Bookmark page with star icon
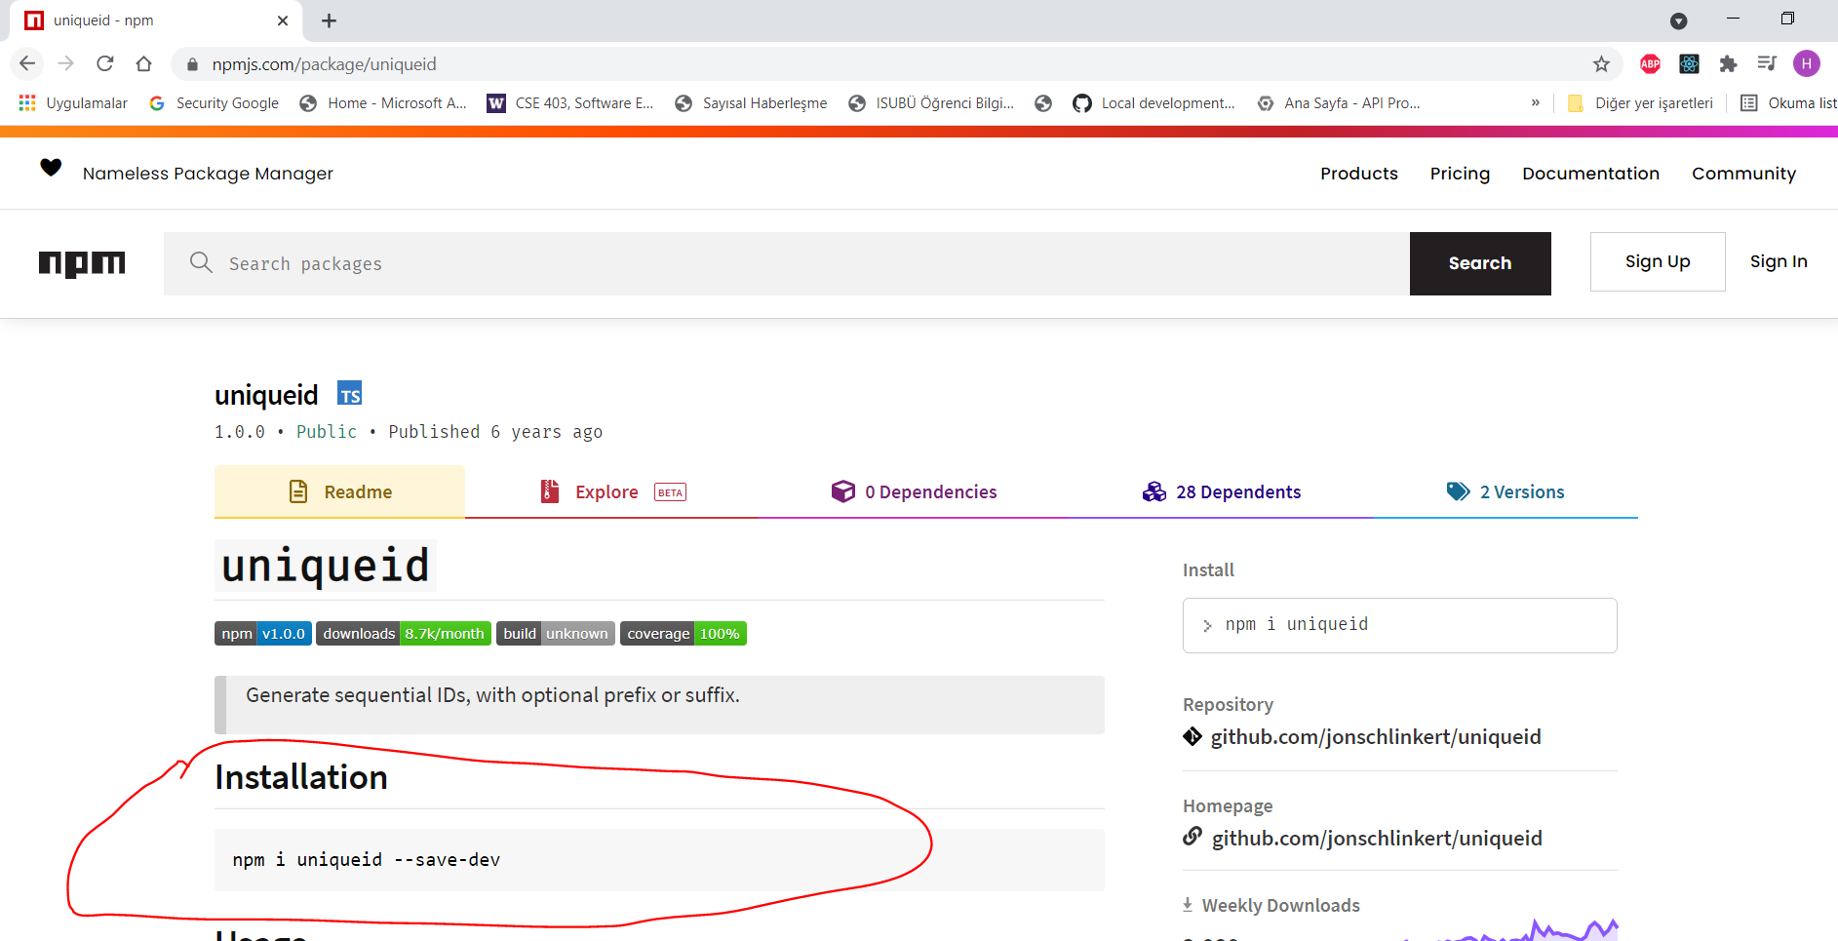1838x941 pixels. pyautogui.click(x=1601, y=64)
